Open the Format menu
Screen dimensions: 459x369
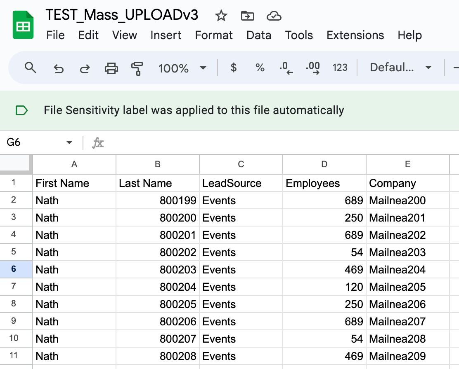(214, 35)
